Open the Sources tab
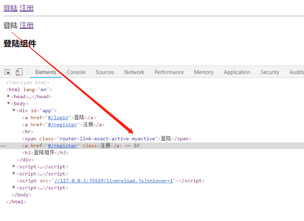 click(105, 72)
